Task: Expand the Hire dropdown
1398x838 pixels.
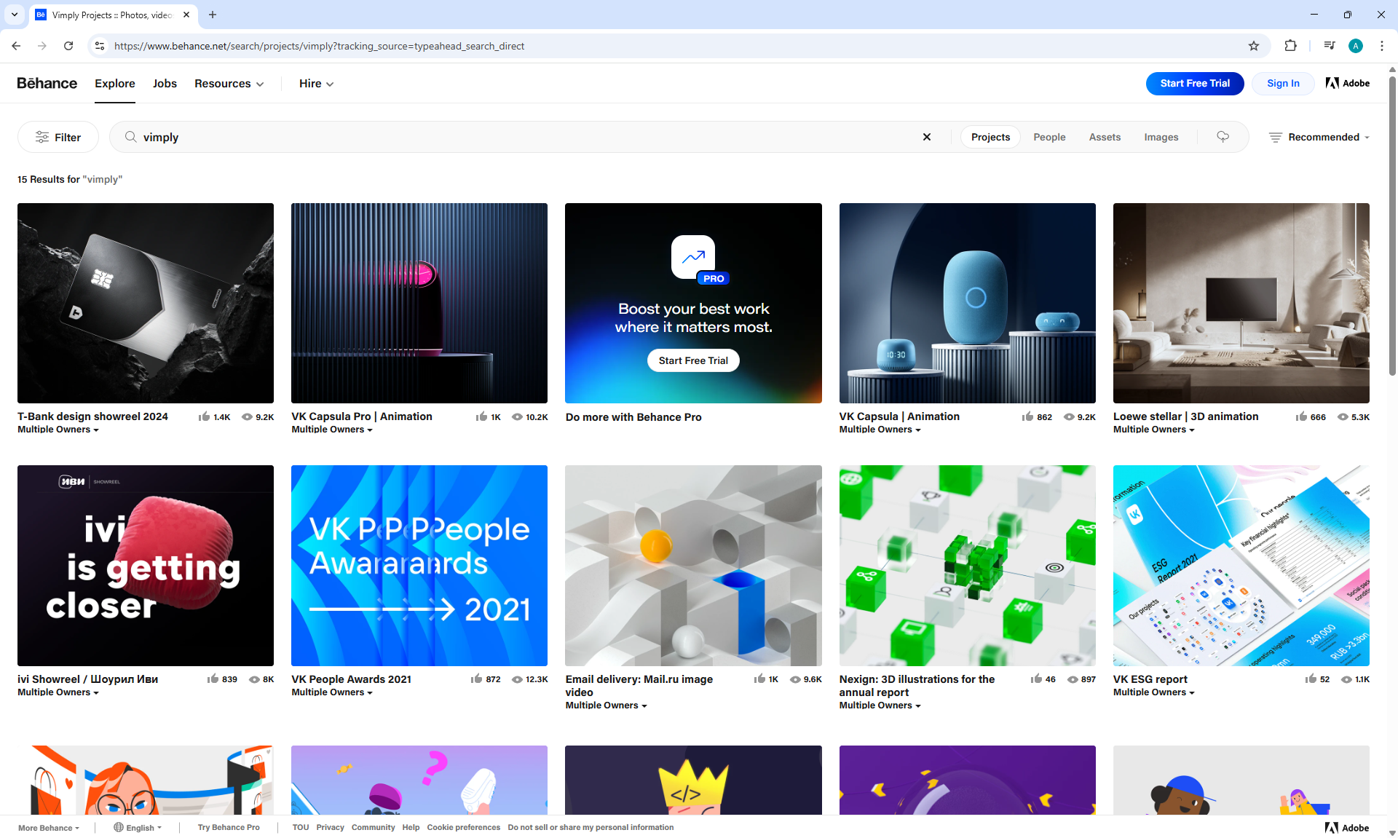Action: point(316,84)
